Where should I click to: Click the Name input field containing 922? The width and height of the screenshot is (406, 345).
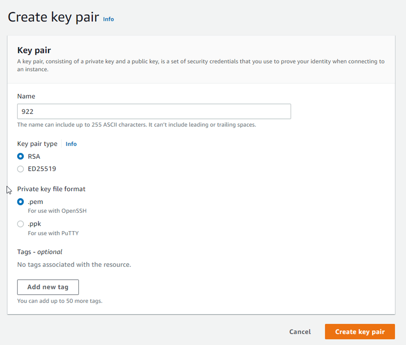[x=154, y=112]
